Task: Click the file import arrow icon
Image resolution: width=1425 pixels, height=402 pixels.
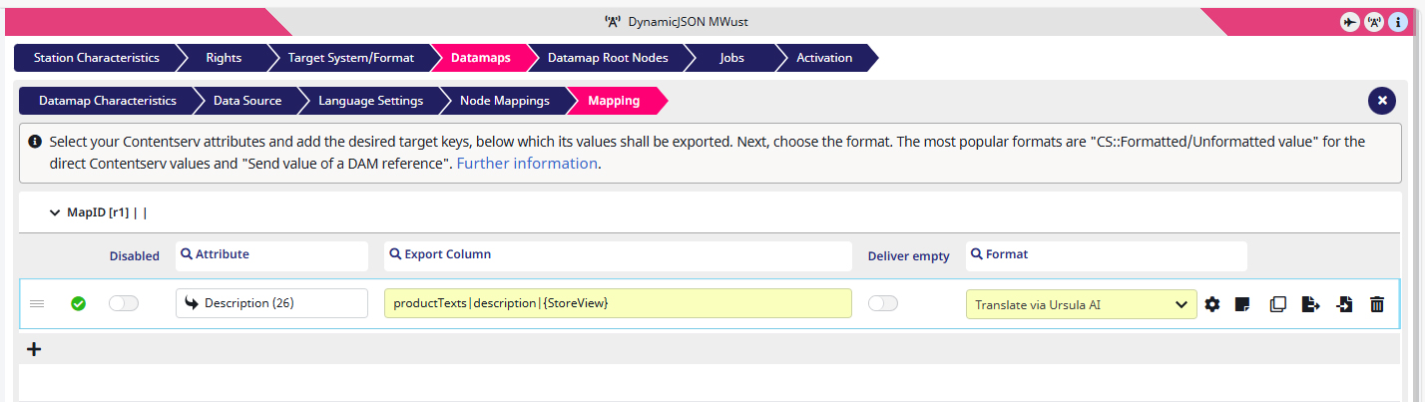Action: pyautogui.click(x=1344, y=304)
